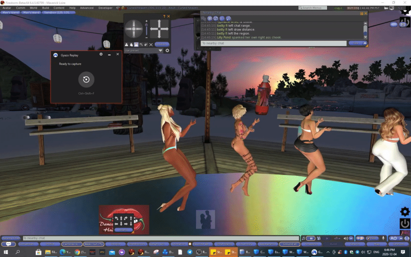
Task: Click the Say button
Action: click(356, 43)
